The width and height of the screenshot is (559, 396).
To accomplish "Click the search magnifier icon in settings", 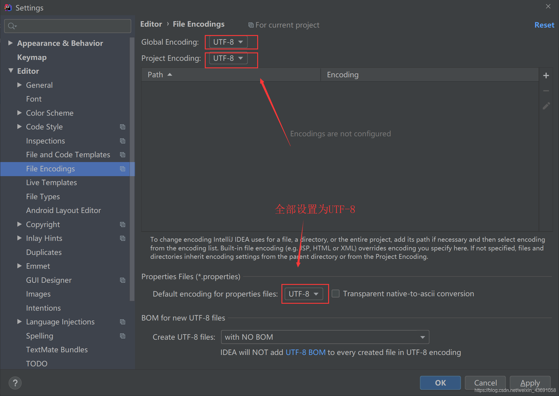I will pyautogui.click(x=12, y=26).
